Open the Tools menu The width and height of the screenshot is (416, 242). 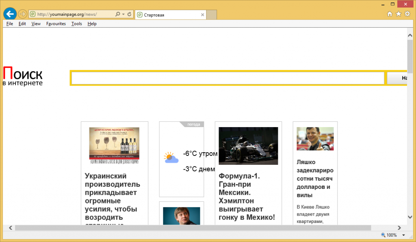pos(76,24)
